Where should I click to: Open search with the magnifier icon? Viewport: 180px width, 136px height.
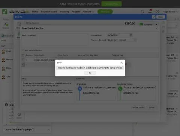coord(142,12)
